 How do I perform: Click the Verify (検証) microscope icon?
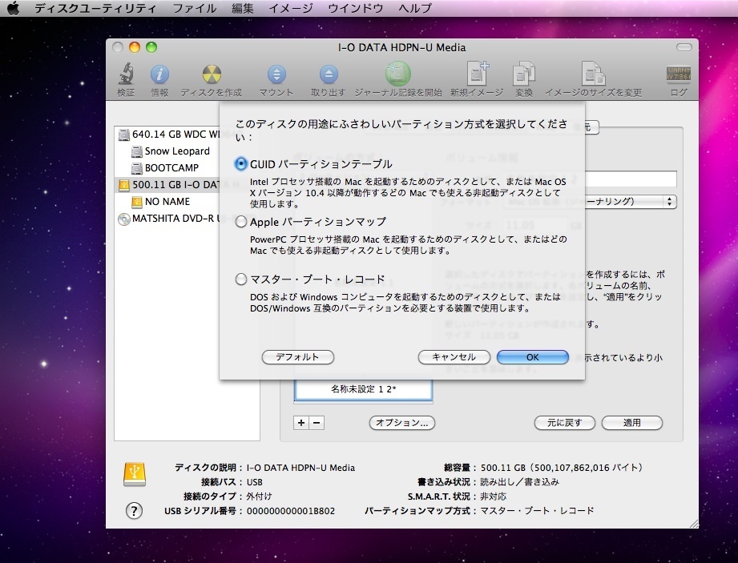tap(126, 76)
